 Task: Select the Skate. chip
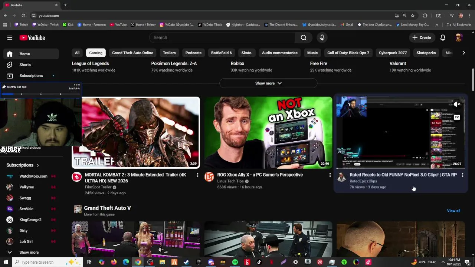247,53
